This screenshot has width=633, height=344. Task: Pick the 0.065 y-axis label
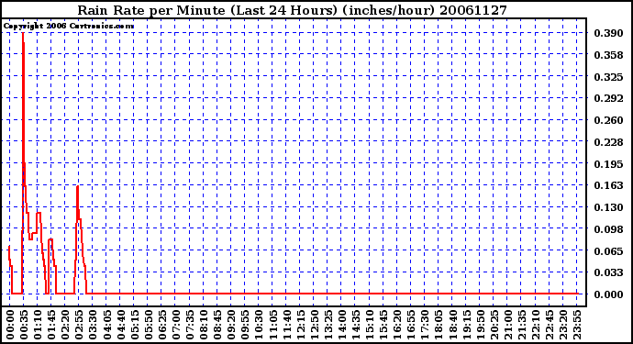click(608, 251)
